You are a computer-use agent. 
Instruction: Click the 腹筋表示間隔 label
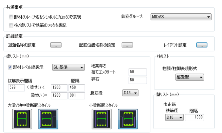tap(20, 81)
